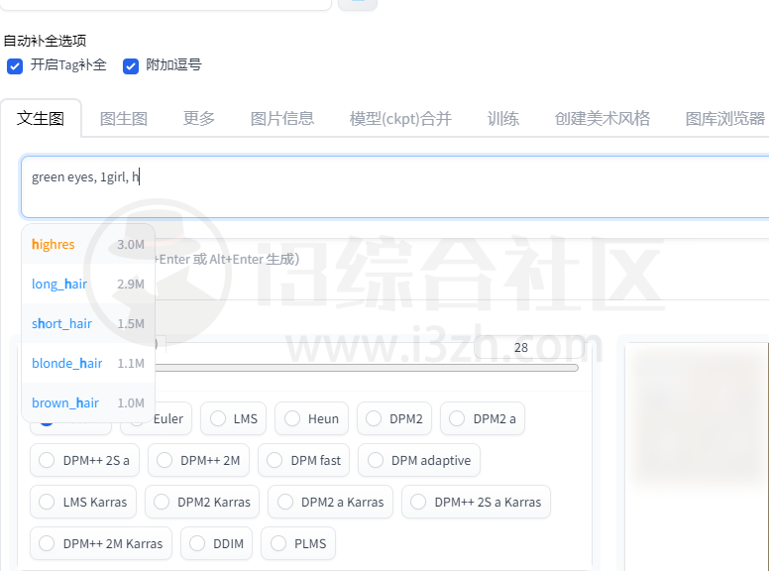
Task: Open the 模型(ckpt)合并 tab
Action: [x=400, y=118]
